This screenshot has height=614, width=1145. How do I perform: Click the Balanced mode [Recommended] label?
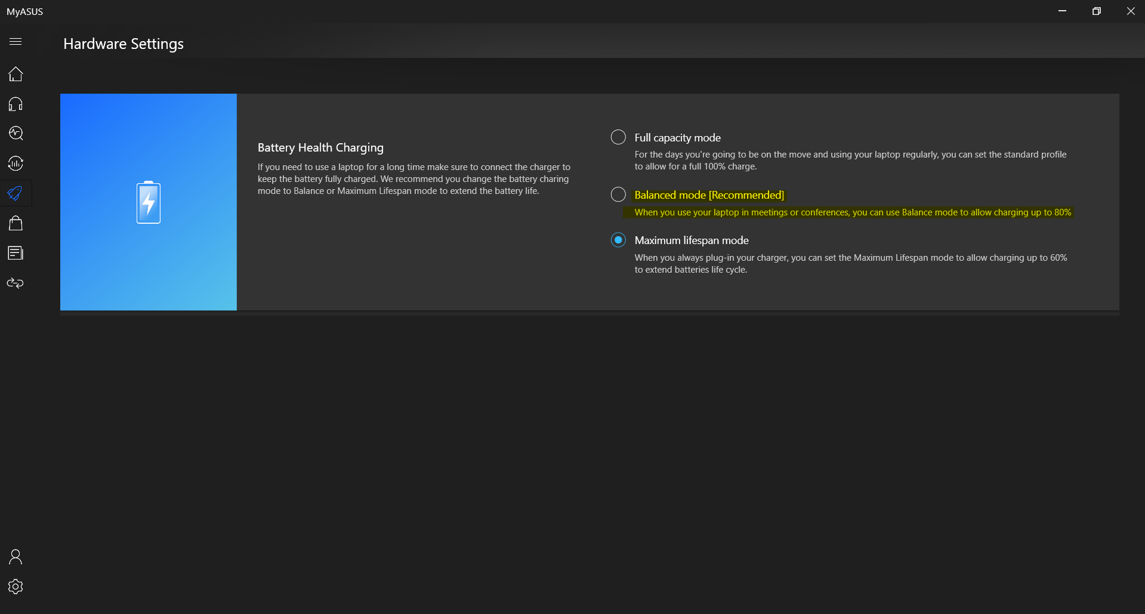(x=709, y=195)
